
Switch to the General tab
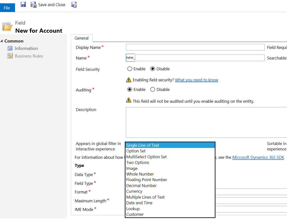pos(82,38)
